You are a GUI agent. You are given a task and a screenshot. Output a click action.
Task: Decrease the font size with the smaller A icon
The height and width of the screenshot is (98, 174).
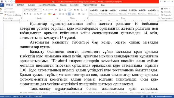[46, 10]
